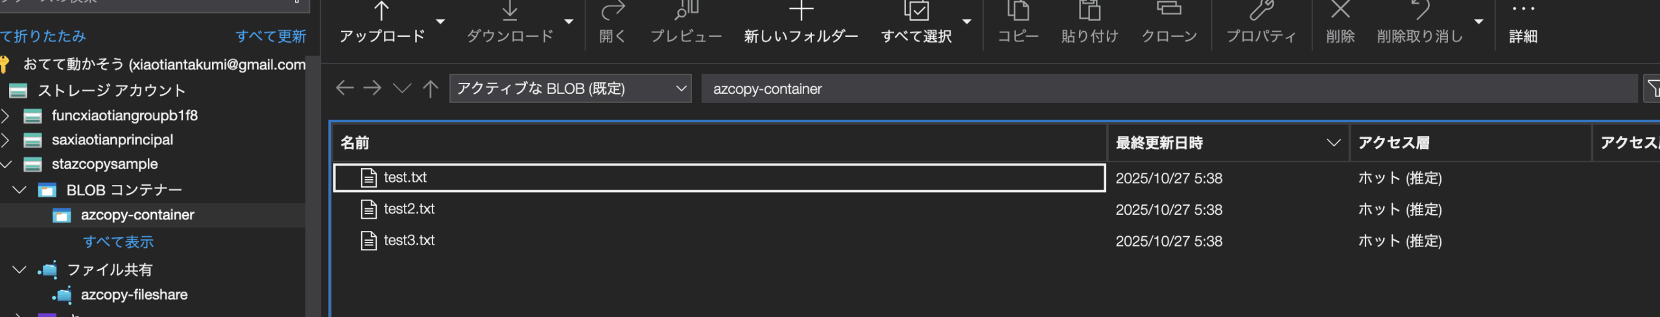1660x317 pixels.
Task: Click the Delete X icon
Action: 1340,10
